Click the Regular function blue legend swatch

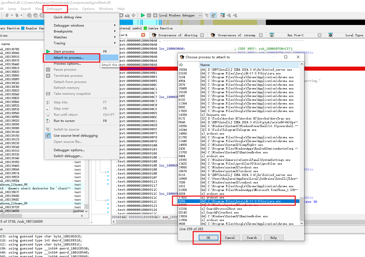(23, 28)
